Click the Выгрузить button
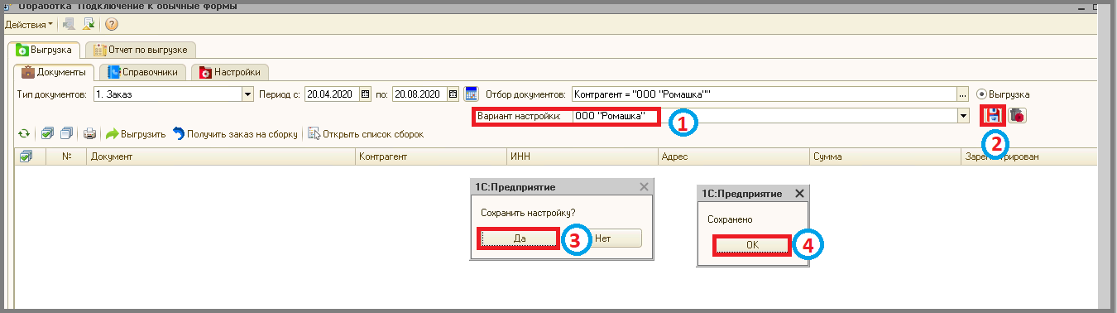 (x=136, y=133)
